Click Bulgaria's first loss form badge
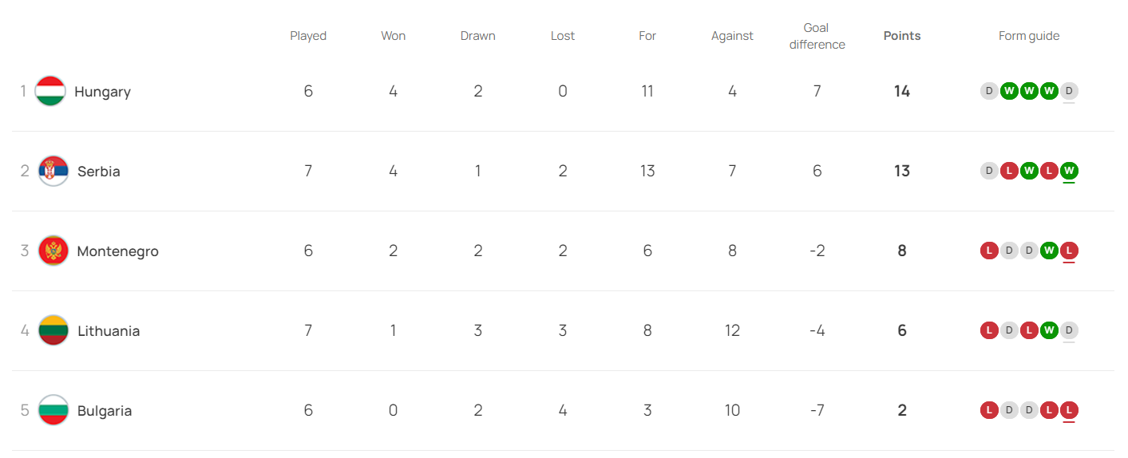This screenshot has height=458, width=1128. pyautogui.click(x=989, y=410)
